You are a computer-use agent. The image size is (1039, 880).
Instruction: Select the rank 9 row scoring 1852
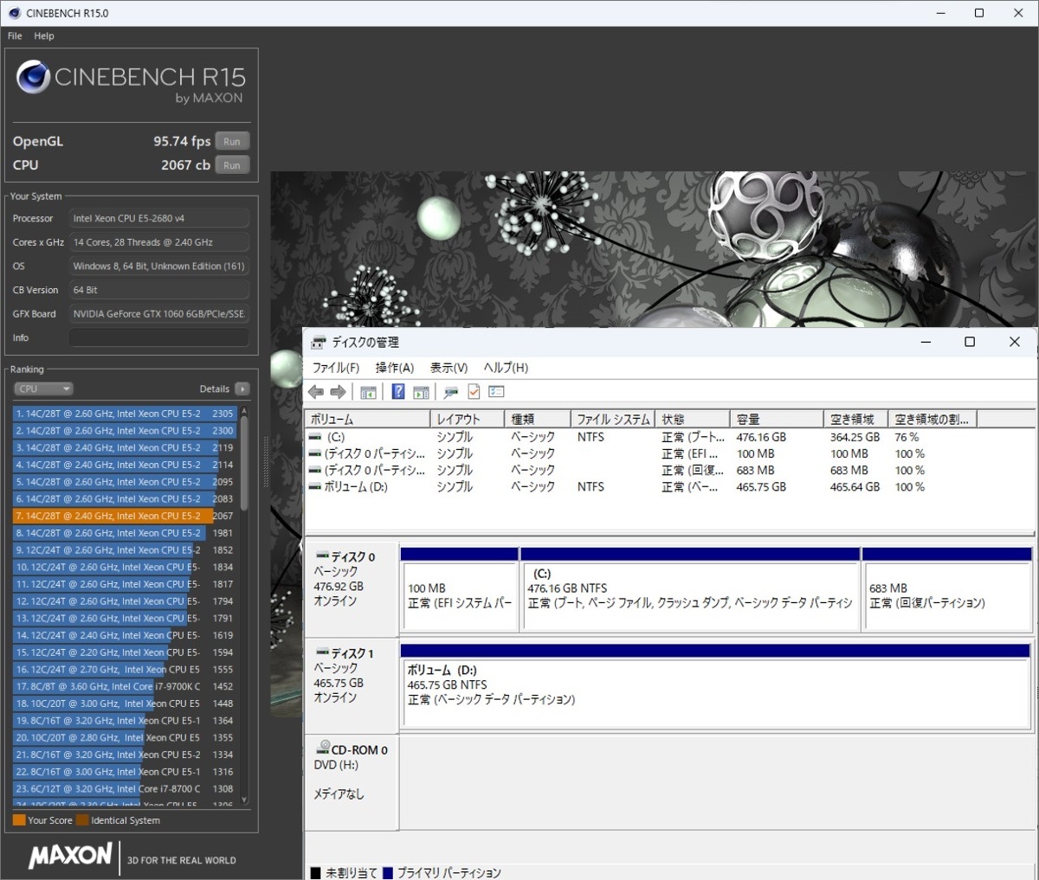pyautogui.click(x=125, y=549)
